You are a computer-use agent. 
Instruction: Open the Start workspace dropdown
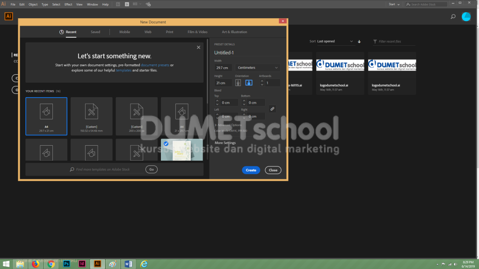(394, 4)
